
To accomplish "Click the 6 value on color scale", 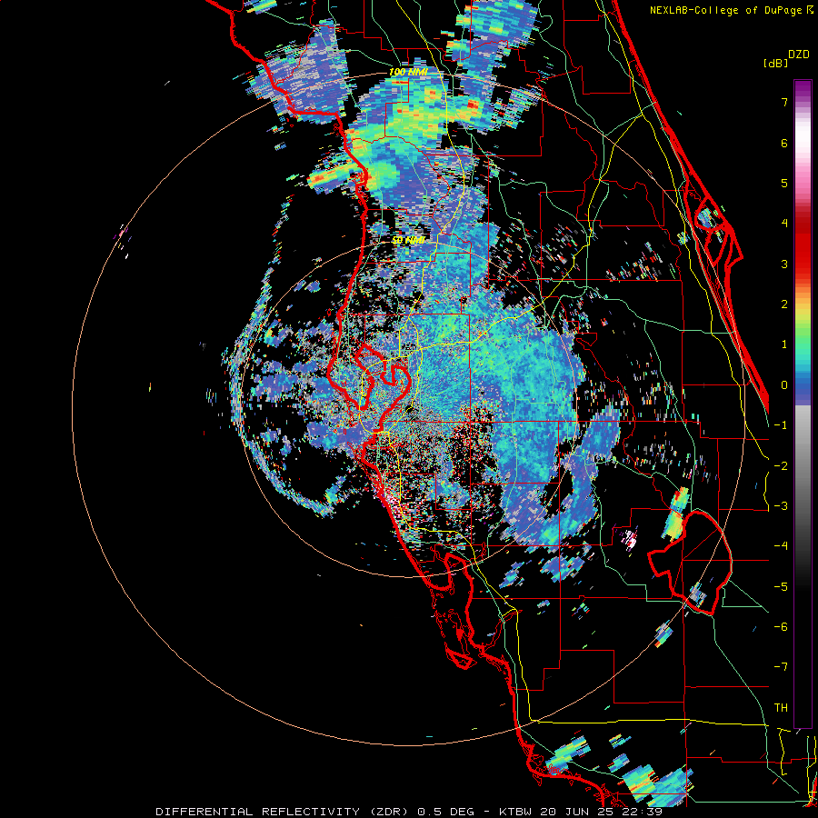I will tap(784, 143).
